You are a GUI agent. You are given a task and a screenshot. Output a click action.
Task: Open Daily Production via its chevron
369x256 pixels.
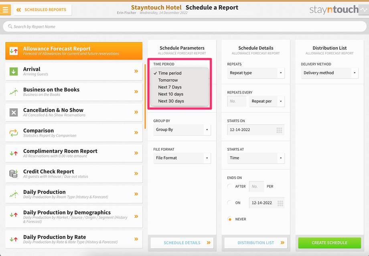(136, 194)
